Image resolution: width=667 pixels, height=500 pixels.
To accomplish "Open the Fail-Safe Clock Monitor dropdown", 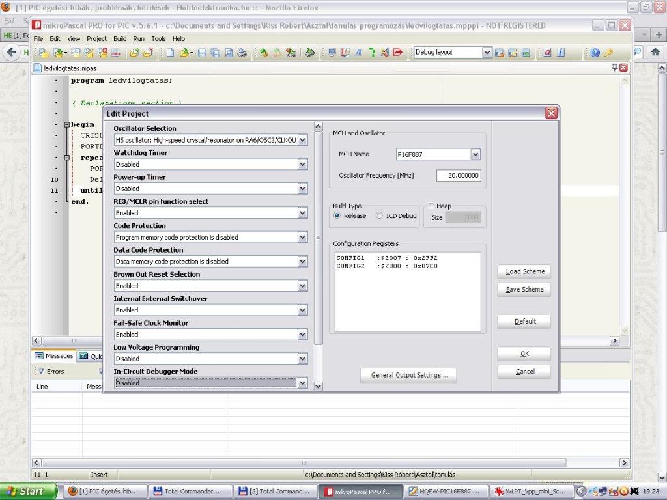I will pyautogui.click(x=302, y=334).
